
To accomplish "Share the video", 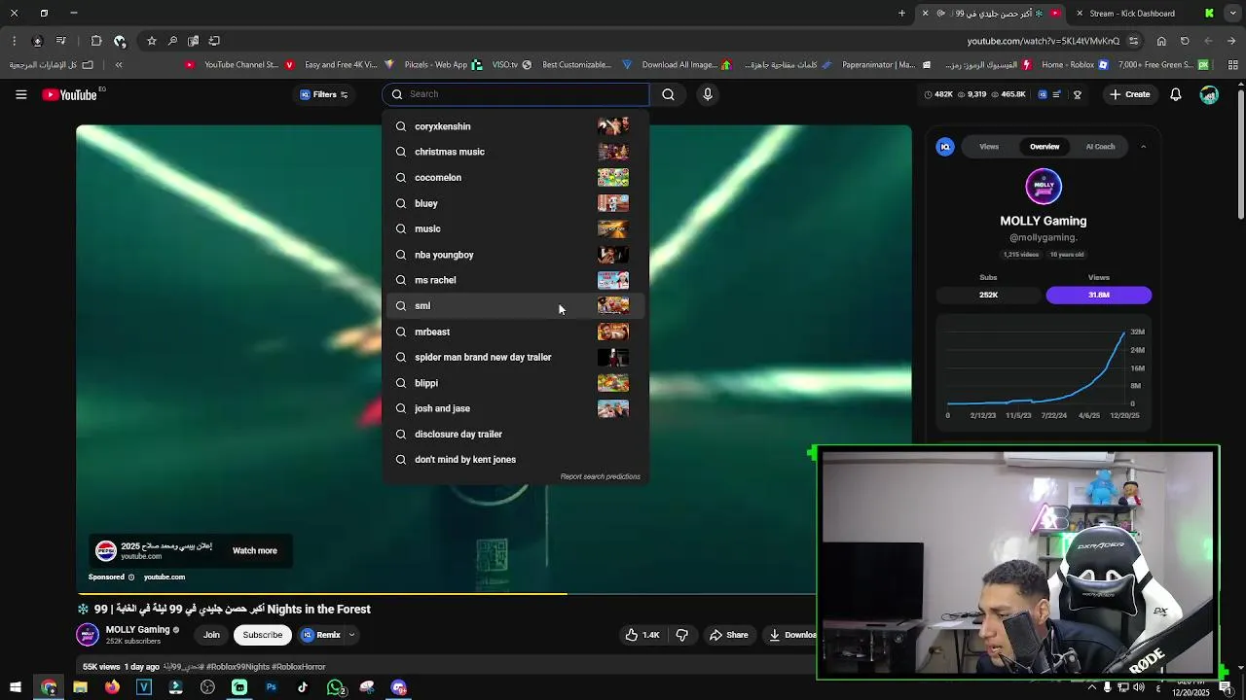I will pos(728,635).
